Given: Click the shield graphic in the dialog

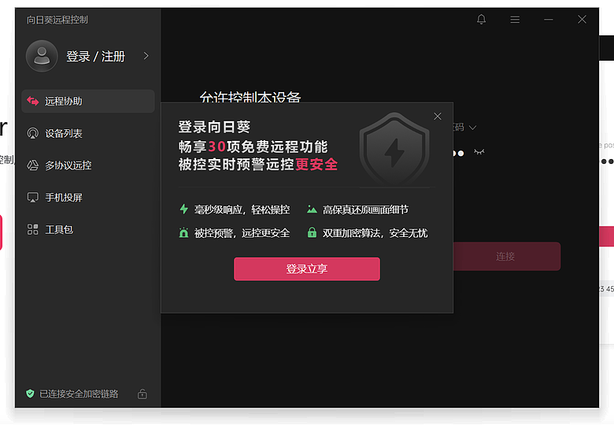Looking at the screenshot, I should 394,149.
